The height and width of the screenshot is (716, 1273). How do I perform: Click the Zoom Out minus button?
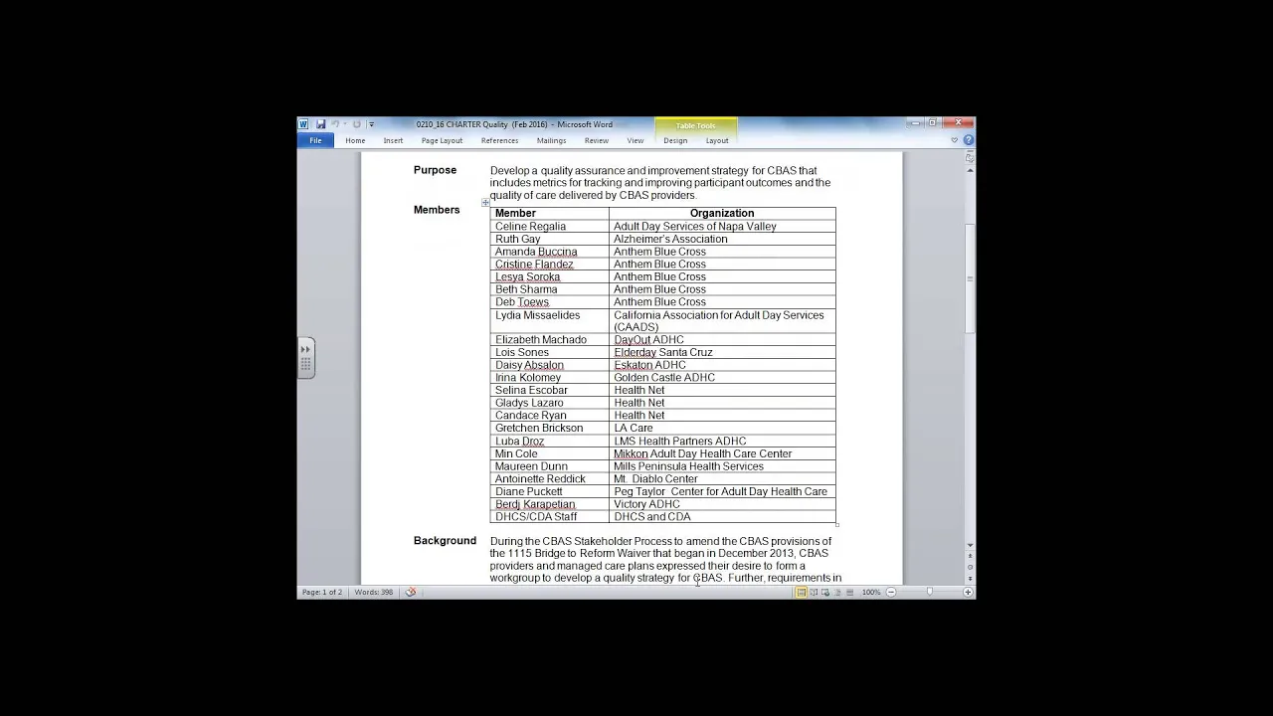pos(891,592)
